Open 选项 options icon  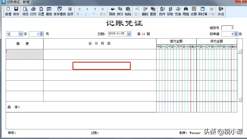click(x=70, y=11)
